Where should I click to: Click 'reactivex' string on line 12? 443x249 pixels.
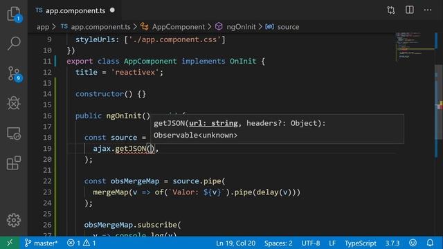pyautogui.click(x=135, y=72)
